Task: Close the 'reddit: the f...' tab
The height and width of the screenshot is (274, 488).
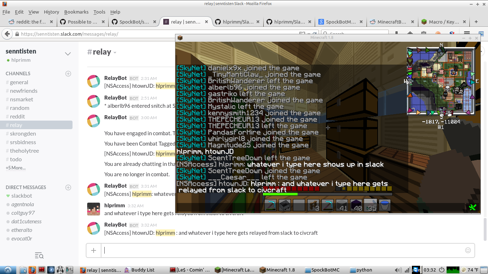Action: (x=51, y=22)
